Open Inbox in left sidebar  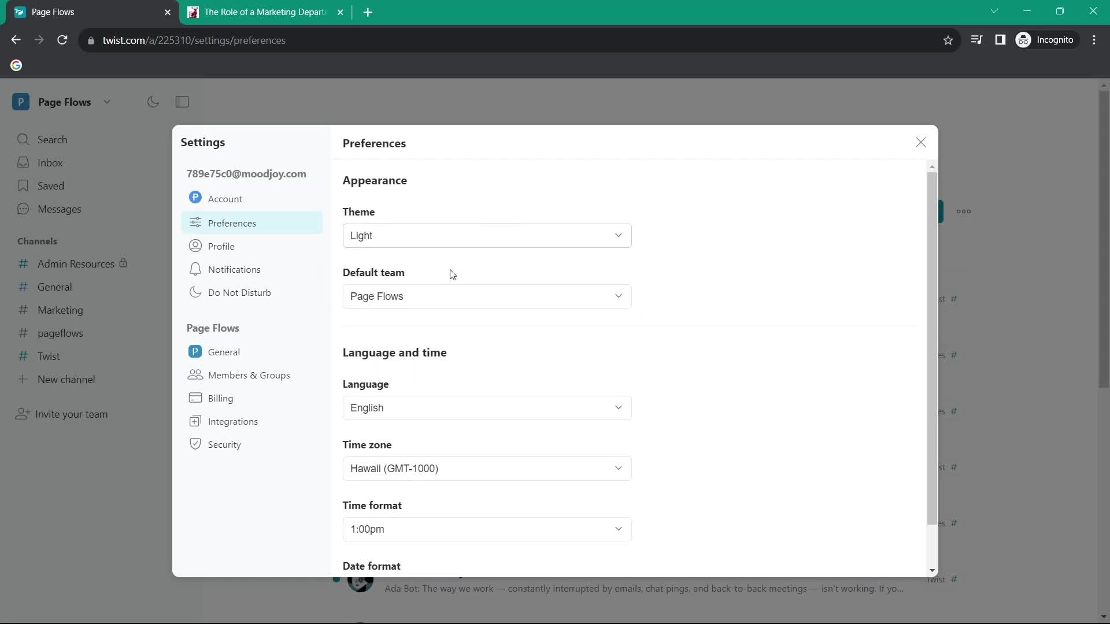pyautogui.click(x=50, y=162)
